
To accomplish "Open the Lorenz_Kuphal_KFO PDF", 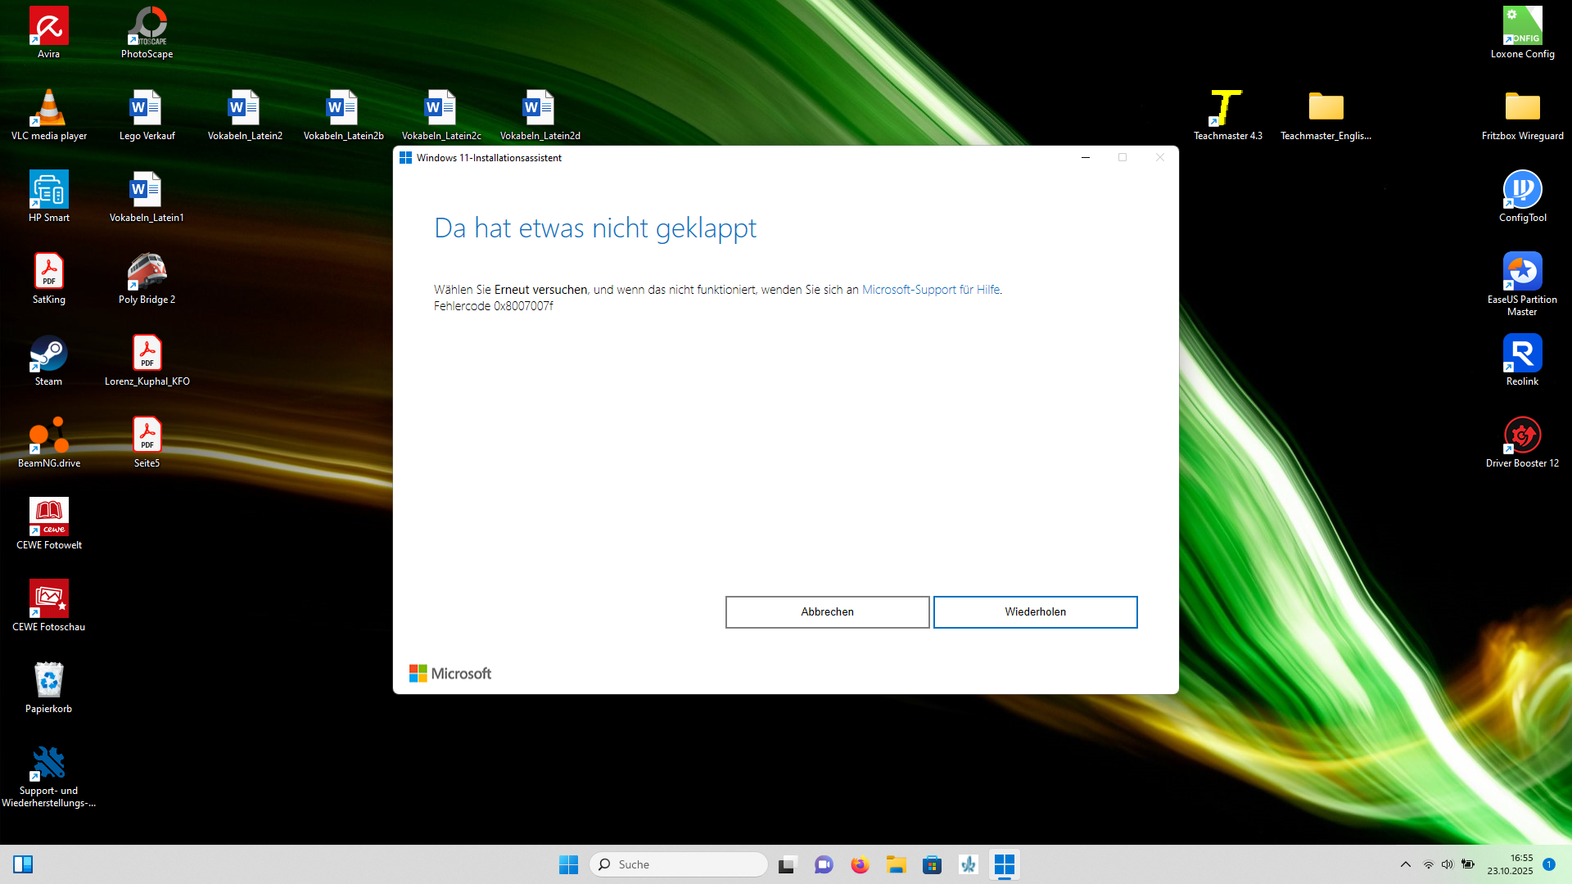I will (147, 360).
